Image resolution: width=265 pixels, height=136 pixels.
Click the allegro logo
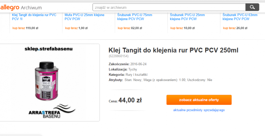pyautogui.click(x=9, y=7)
